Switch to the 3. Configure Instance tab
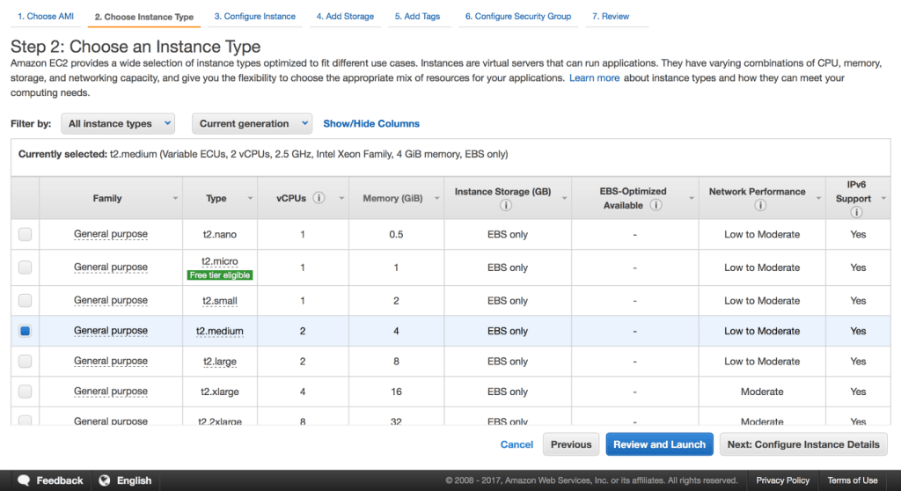Viewport: 901px width, 491px height. [x=255, y=16]
